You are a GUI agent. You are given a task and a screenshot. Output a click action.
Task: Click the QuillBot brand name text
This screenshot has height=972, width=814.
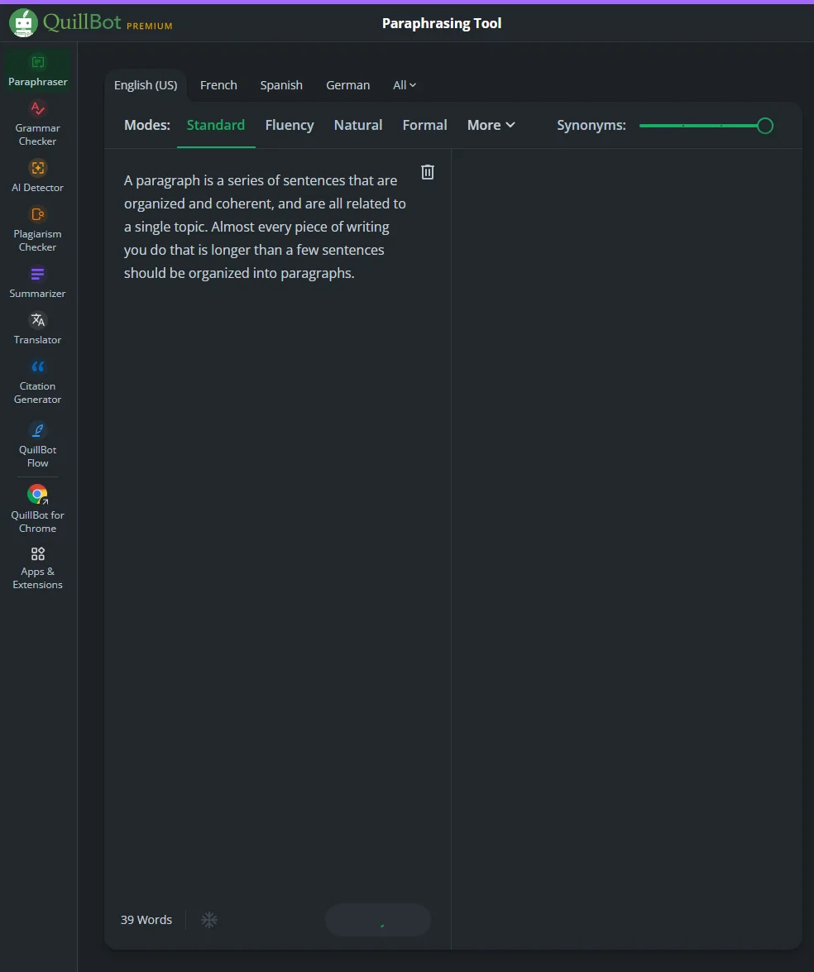point(82,22)
